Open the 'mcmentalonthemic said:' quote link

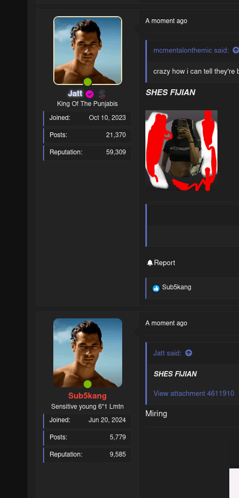[191, 50]
